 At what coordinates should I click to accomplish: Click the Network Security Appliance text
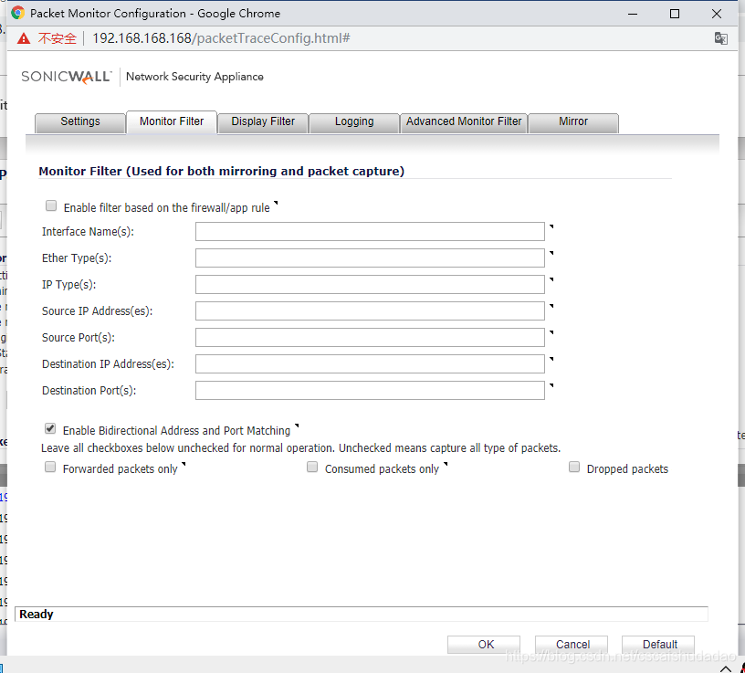(x=194, y=77)
